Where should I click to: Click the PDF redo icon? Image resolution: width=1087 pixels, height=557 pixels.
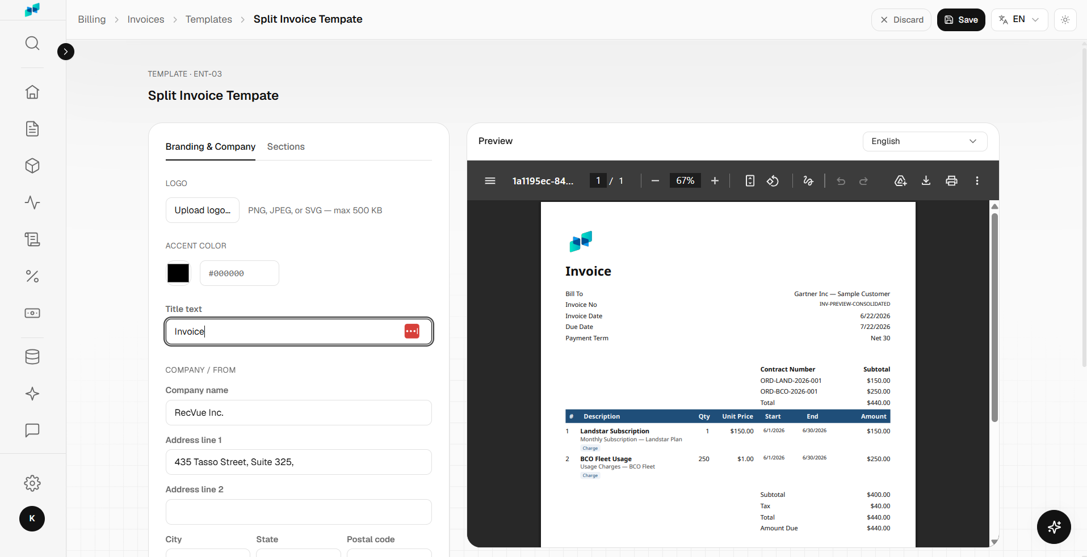(863, 181)
